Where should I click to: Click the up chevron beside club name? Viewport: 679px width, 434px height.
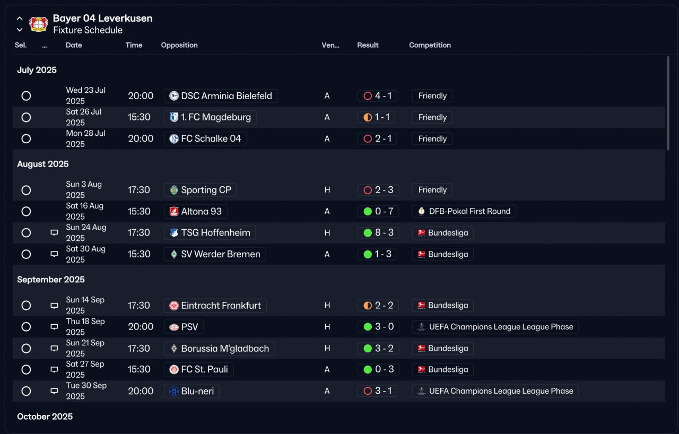coord(20,19)
